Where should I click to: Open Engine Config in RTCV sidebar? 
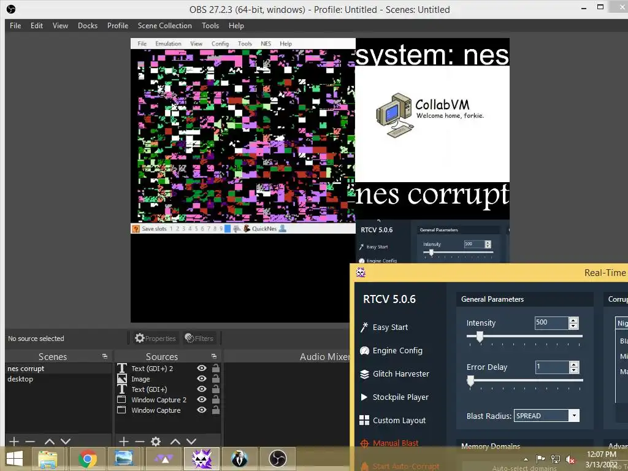tap(391, 350)
